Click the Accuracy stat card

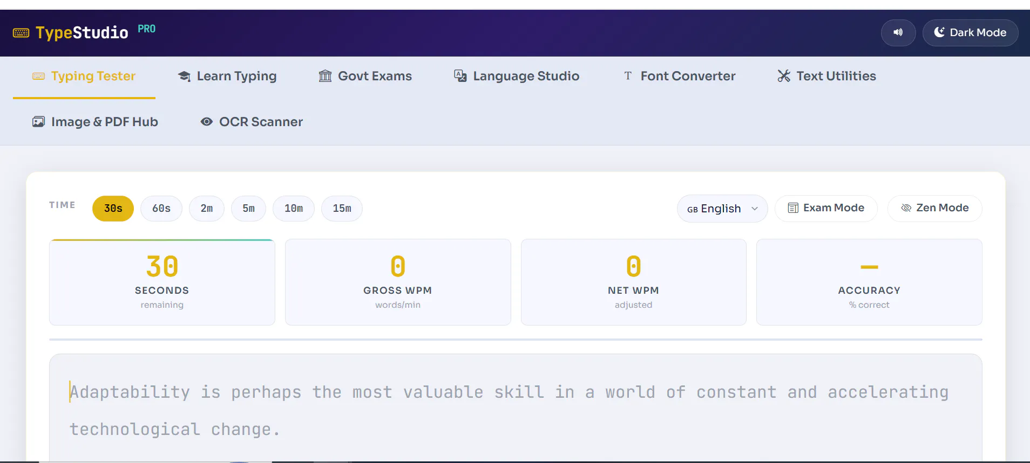click(x=869, y=282)
